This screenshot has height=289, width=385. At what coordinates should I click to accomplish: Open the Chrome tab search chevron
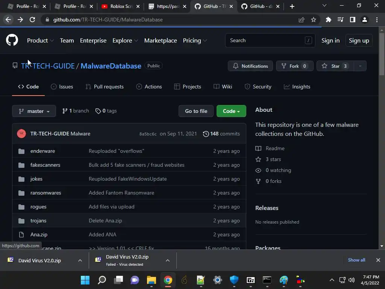click(324, 6)
